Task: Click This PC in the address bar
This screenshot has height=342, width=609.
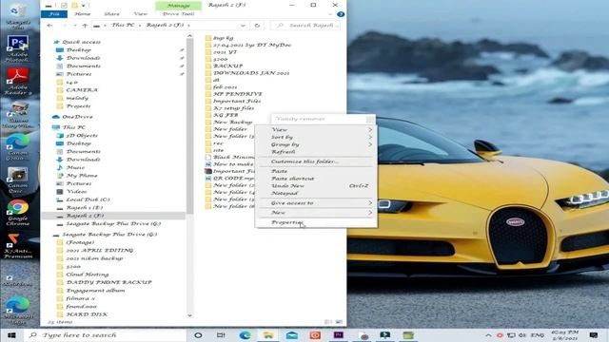Action: 123,26
